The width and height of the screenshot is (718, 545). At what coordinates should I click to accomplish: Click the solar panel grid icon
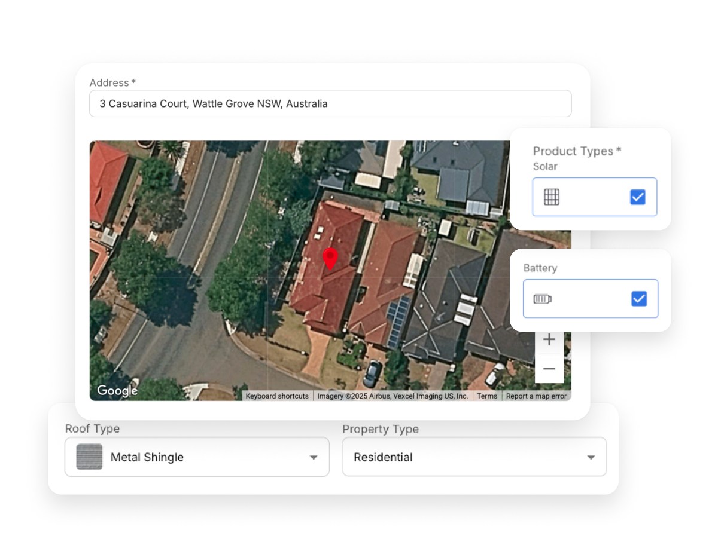coord(552,197)
